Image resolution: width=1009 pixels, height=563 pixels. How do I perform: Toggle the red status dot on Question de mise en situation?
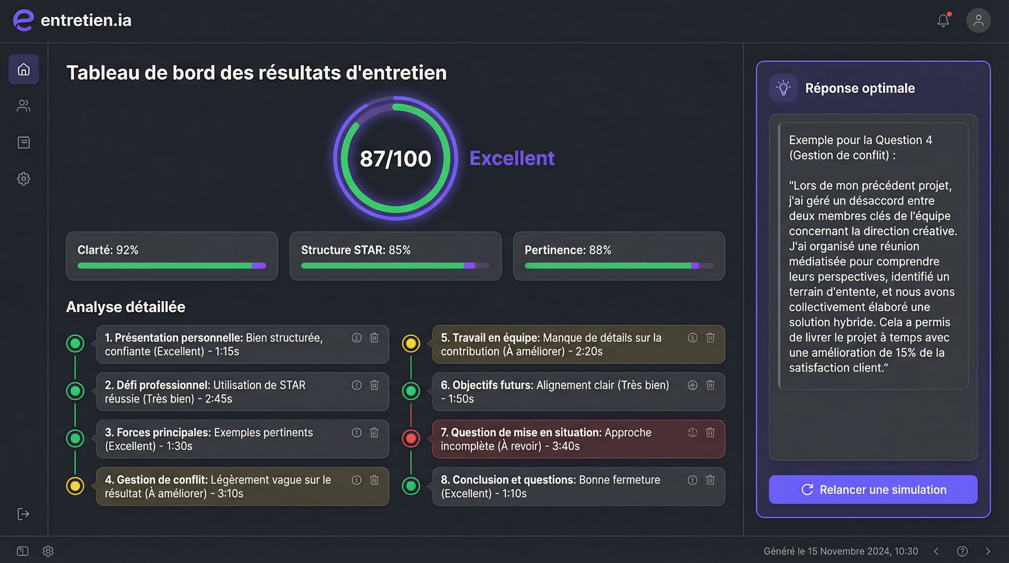point(411,438)
